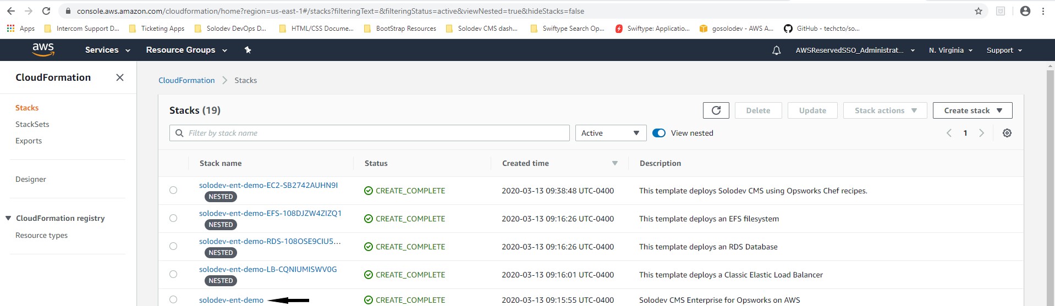The width and height of the screenshot is (1055, 306).
Task: Click the Delete button
Action: tap(758, 110)
